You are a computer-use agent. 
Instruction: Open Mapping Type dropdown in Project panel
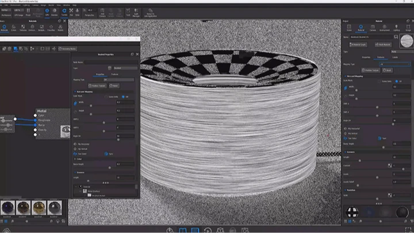(x=395, y=64)
